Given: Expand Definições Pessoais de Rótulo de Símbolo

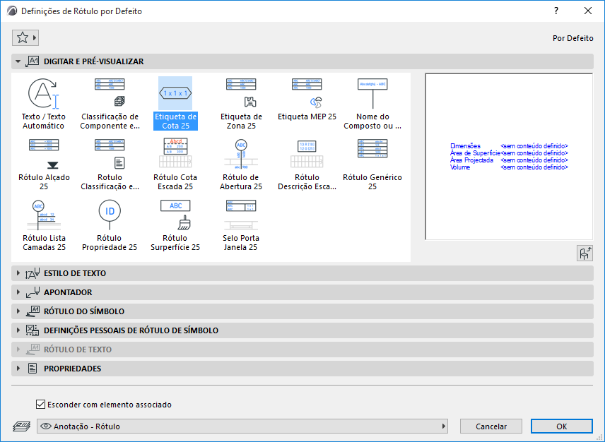Looking at the screenshot, I should point(302,330).
